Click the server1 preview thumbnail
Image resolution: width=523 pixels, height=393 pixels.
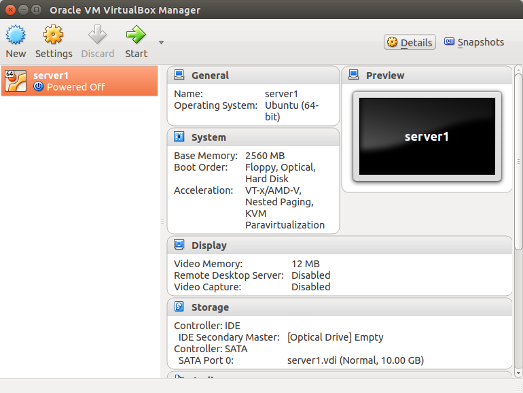(427, 136)
